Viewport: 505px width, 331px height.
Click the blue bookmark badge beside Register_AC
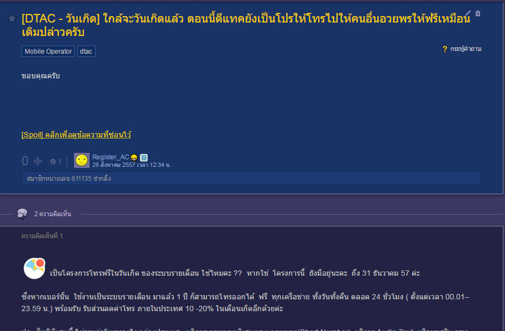(144, 157)
